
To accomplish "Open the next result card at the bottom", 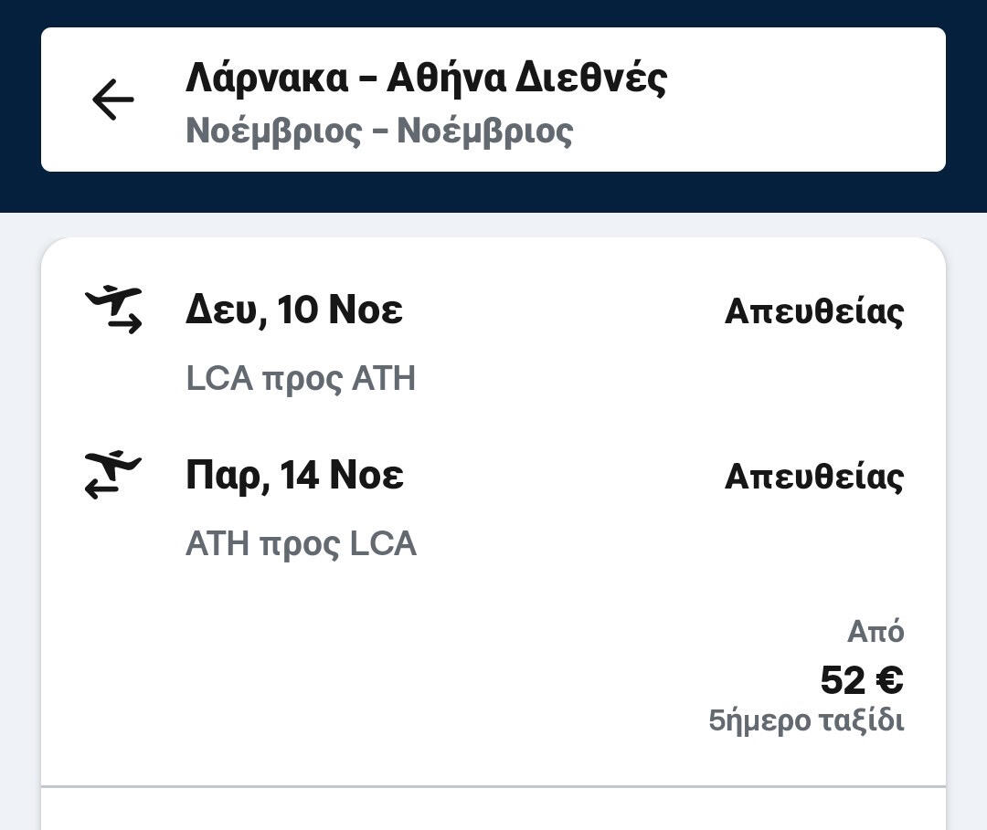I will click(493, 813).
